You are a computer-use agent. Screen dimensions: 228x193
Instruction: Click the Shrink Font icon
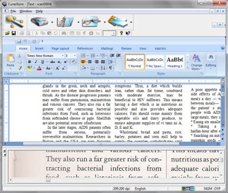click(x=63, y=68)
